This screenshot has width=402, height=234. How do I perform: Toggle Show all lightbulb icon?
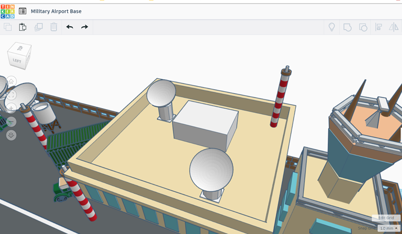pos(332,27)
